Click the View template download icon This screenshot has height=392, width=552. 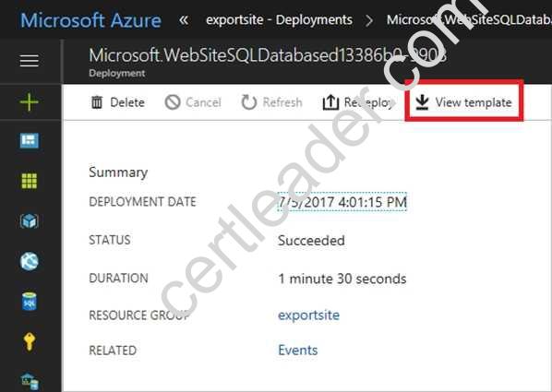[x=422, y=102]
